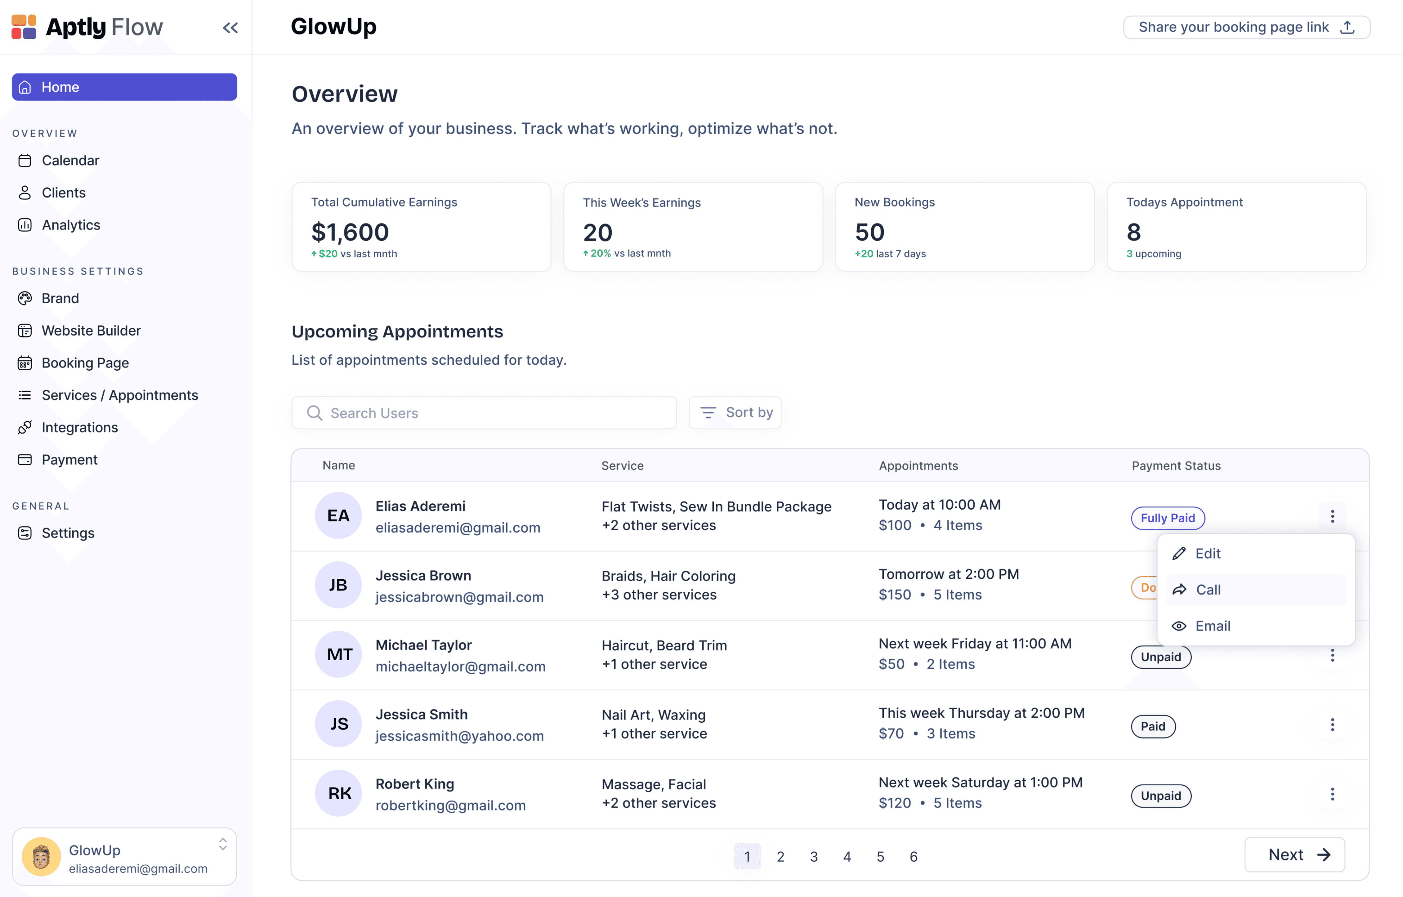Screen dimensions: 1403x897
Task: Go to the Next page of appointments
Action: tap(1294, 855)
